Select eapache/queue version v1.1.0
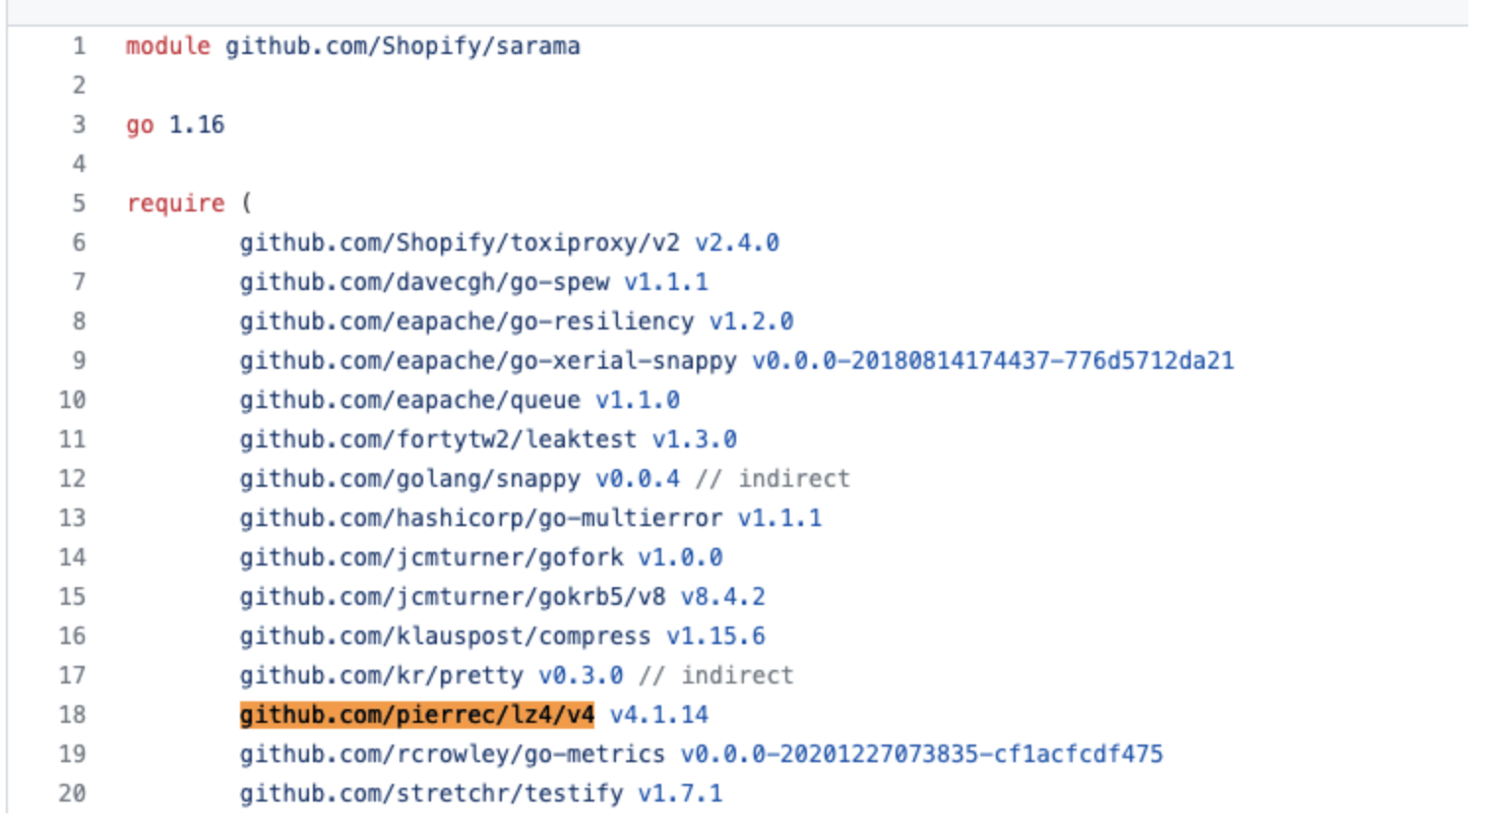This screenshot has width=1488, height=836. pyautogui.click(x=638, y=400)
